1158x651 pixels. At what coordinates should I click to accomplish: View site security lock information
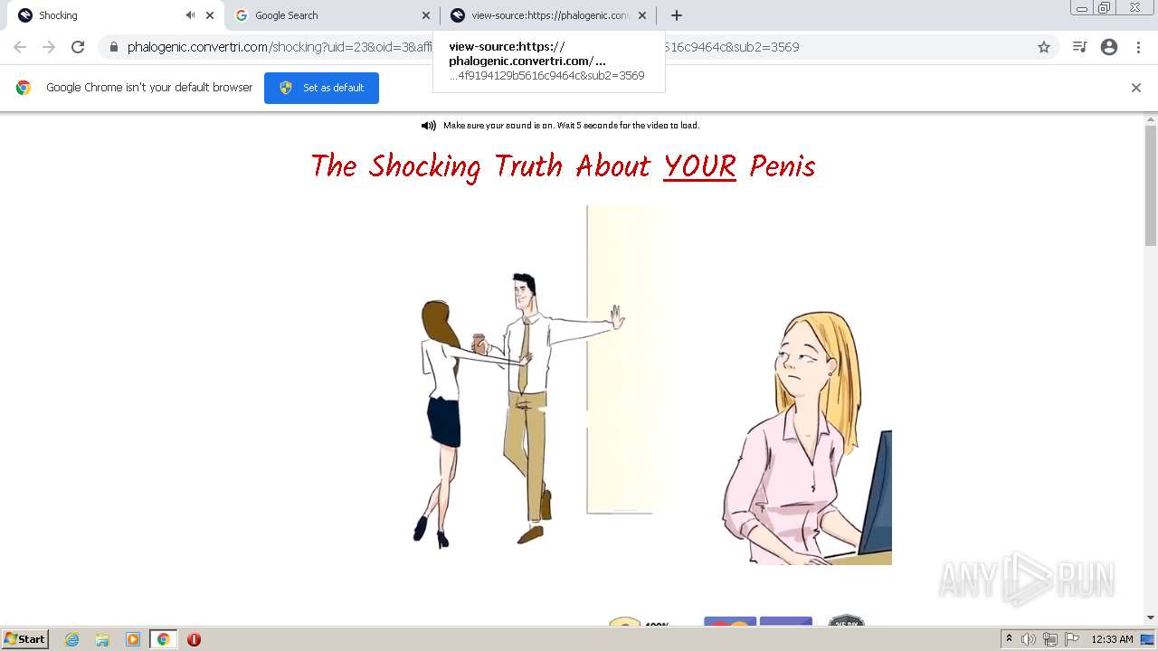tap(114, 47)
